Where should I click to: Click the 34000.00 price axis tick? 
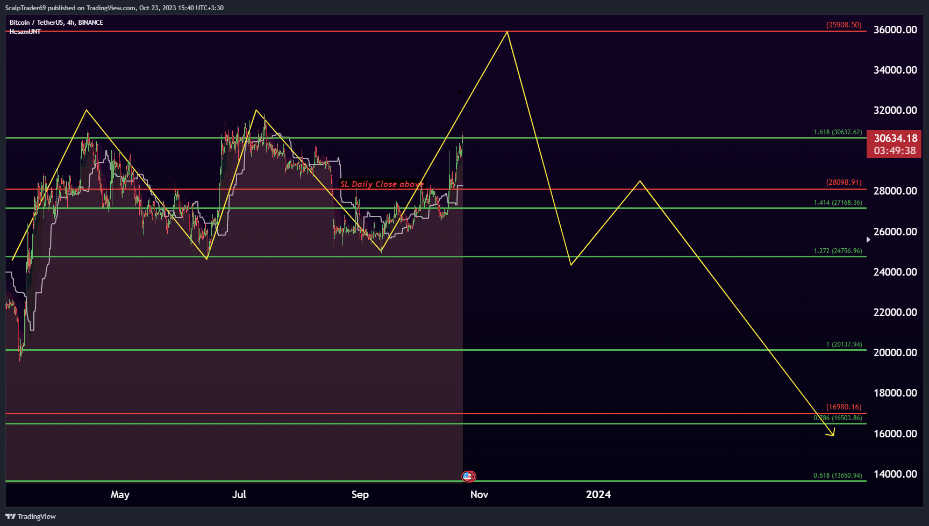tap(895, 70)
